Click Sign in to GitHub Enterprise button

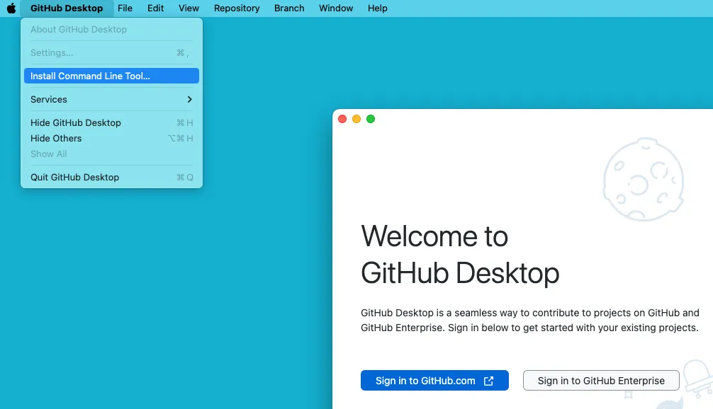pos(601,381)
